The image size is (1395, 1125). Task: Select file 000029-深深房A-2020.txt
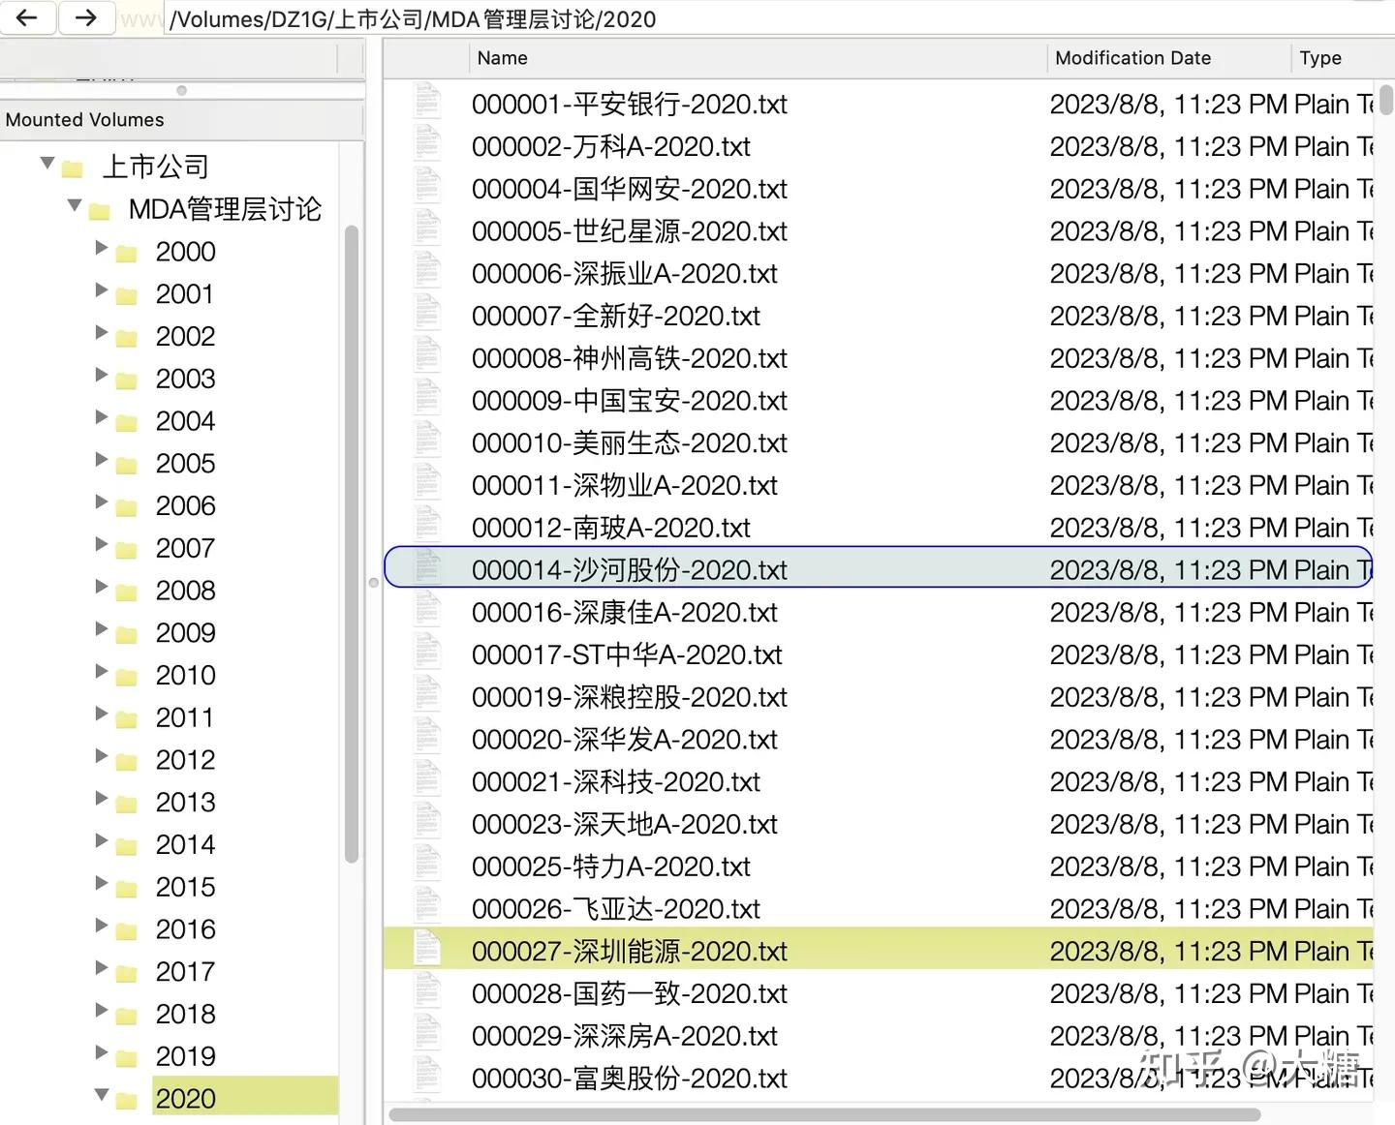coord(625,1036)
